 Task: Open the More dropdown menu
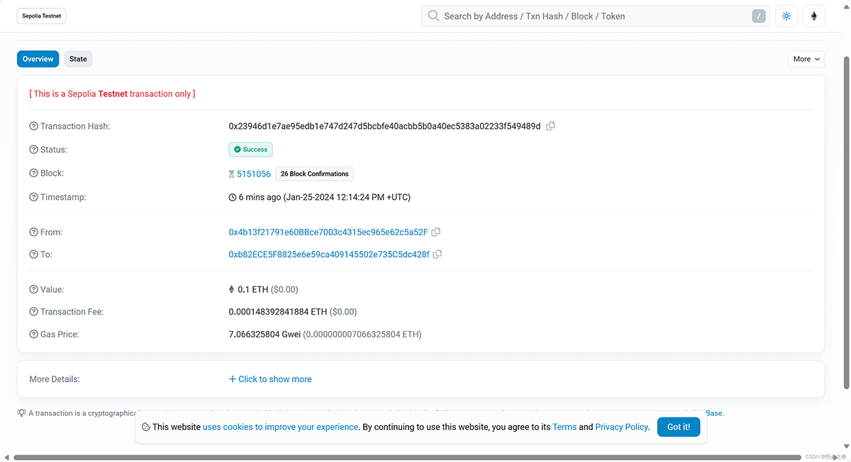tap(806, 59)
